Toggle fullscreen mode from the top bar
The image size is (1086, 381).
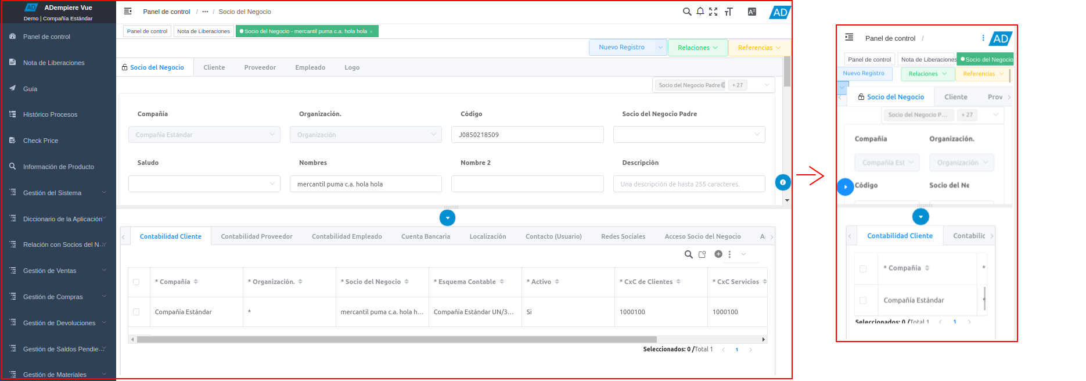(x=713, y=12)
